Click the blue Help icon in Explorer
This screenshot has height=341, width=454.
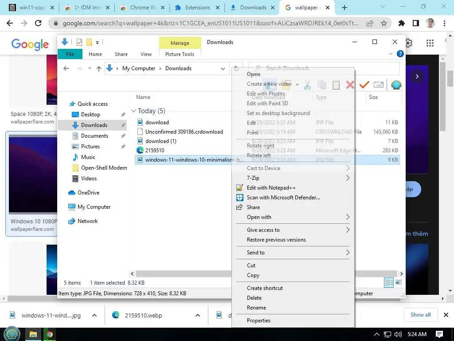click(400, 54)
